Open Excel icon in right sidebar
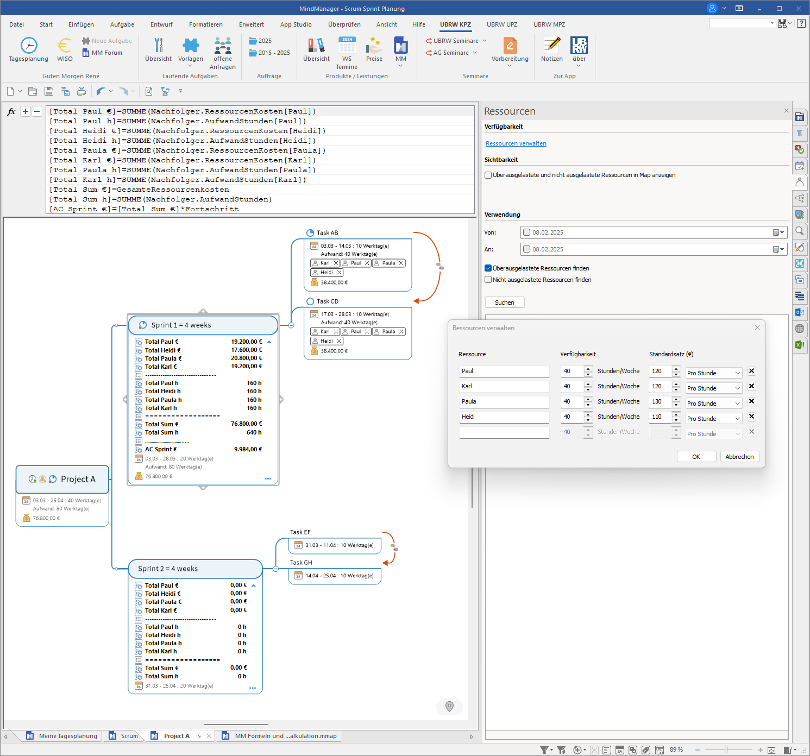Viewport: 810px width, 756px height. click(x=800, y=344)
